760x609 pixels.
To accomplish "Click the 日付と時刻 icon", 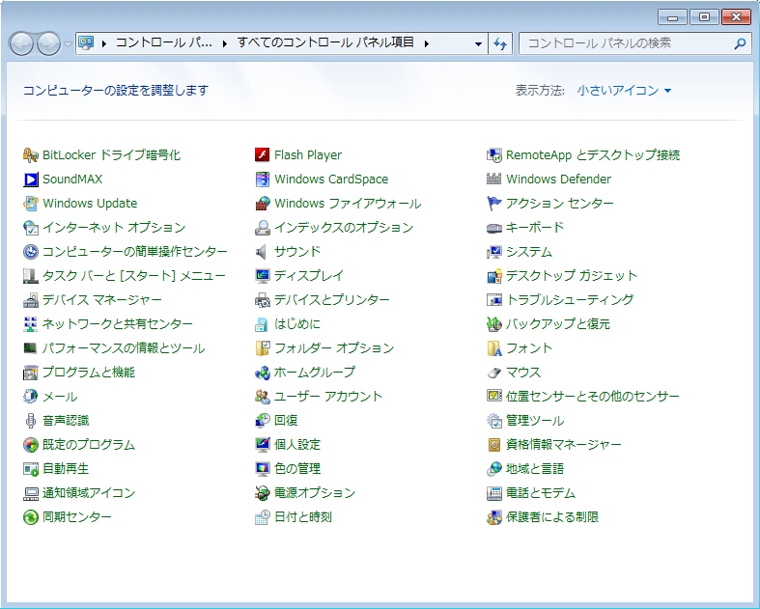I will pyautogui.click(x=262, y=517).
